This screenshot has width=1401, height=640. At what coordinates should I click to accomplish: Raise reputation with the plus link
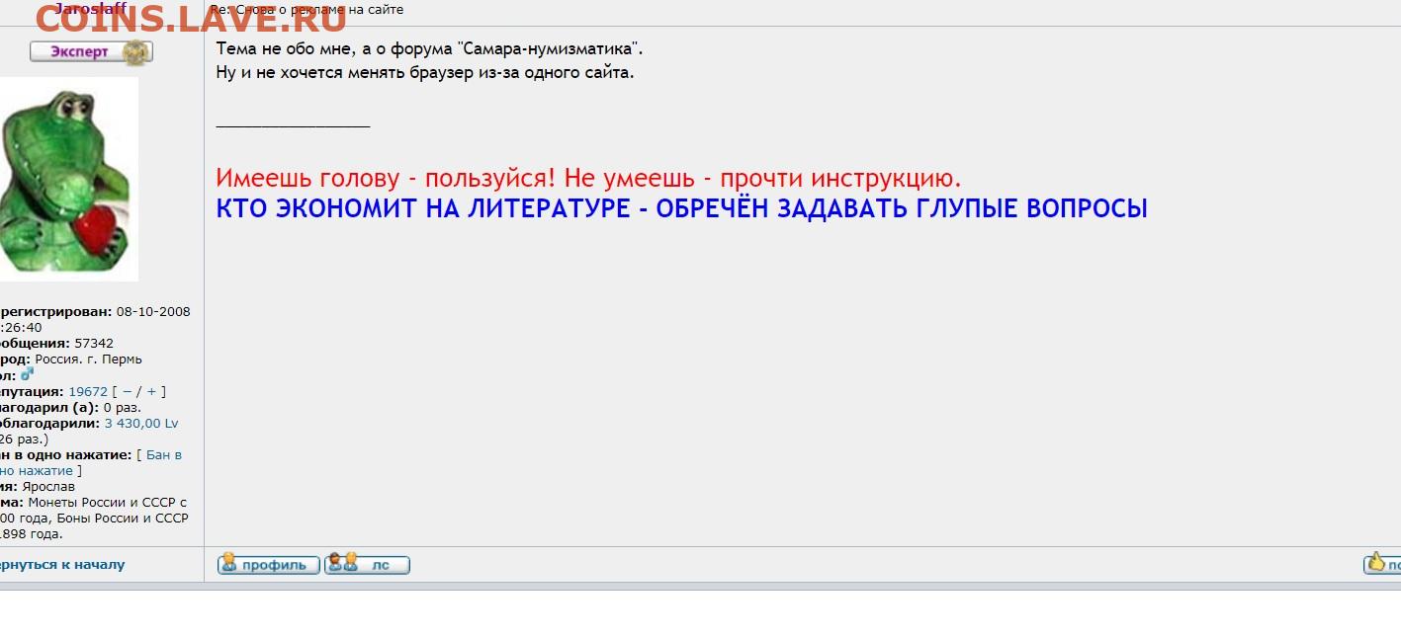[x=151, y=391]
